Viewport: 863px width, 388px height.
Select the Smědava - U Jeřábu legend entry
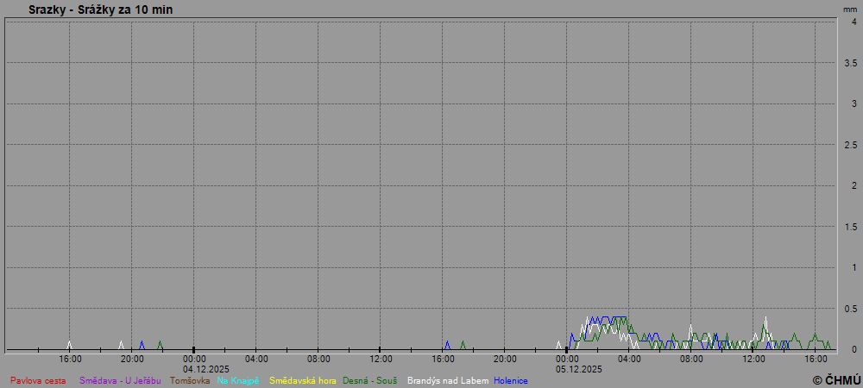120,380
